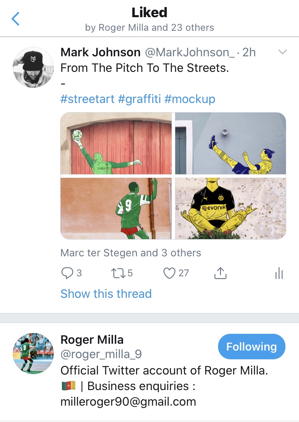Open tagged users Marc ter Stegen list
Viewport: 299px width, 422px height.
131,253
